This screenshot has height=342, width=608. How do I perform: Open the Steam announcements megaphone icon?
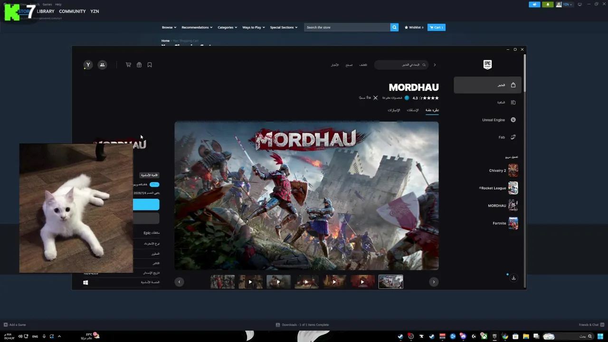point(534,5)
